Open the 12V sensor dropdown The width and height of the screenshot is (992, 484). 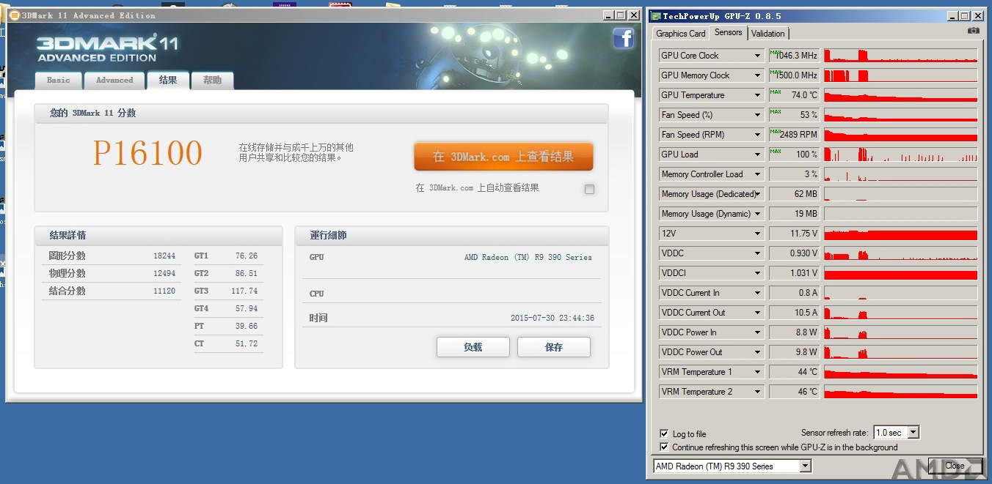[758, 234]
